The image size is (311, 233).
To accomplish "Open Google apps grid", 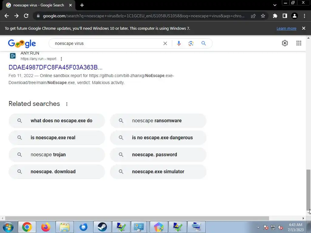I will [x=299, y=43].
